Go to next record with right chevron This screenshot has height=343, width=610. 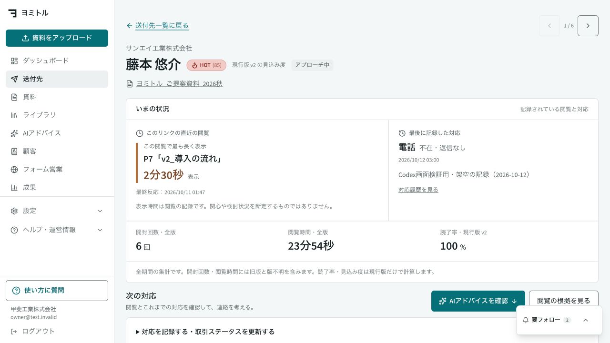click(x=588, y=26)
